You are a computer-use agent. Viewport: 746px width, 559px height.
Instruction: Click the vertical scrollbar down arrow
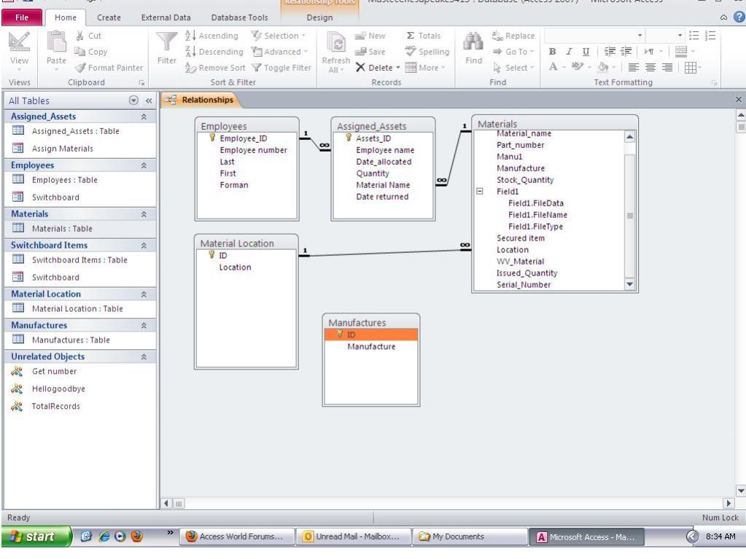pos(740,491)
